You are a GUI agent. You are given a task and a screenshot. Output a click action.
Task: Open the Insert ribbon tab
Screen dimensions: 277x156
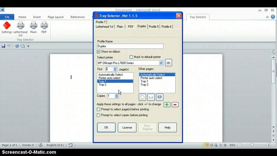pyautogui.click(x=37, y=17)
